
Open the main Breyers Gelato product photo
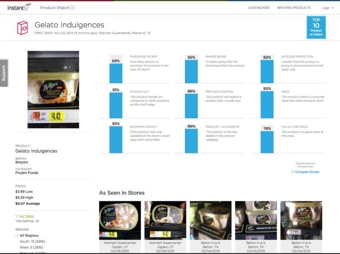click(53, 89)
